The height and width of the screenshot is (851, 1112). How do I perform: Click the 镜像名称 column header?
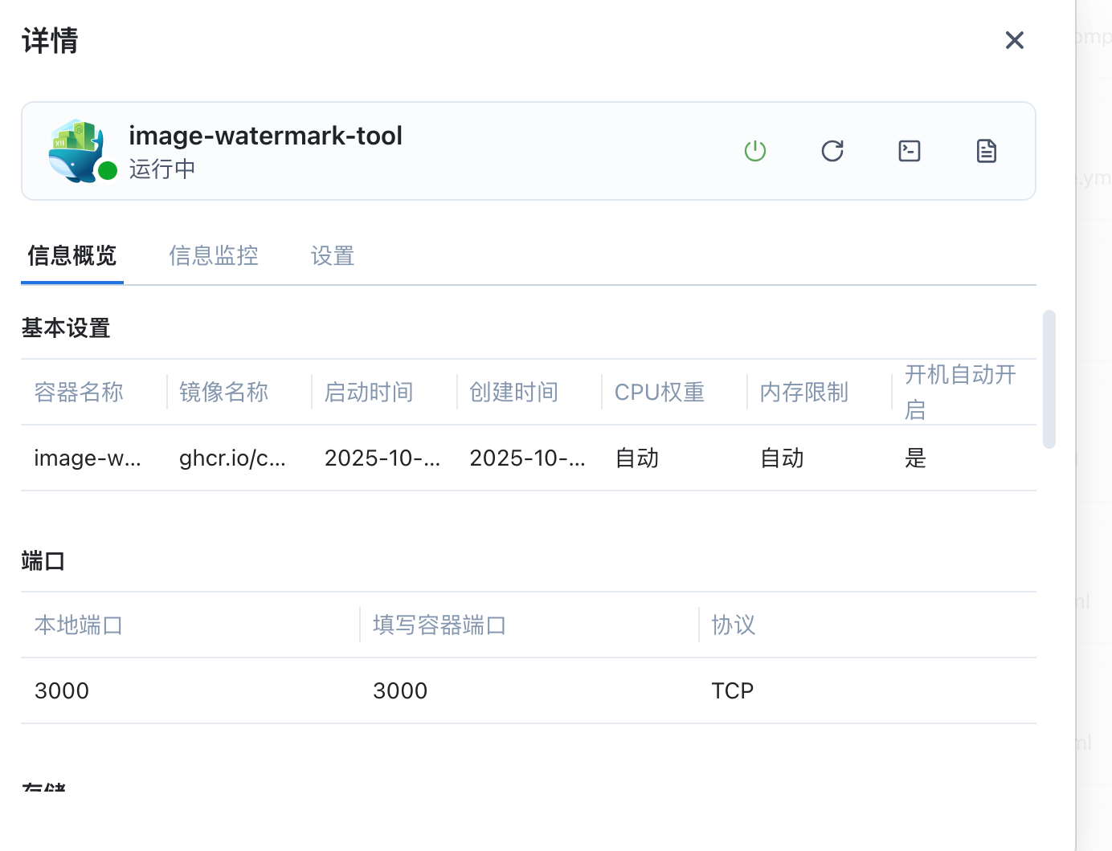pos(223,392)
